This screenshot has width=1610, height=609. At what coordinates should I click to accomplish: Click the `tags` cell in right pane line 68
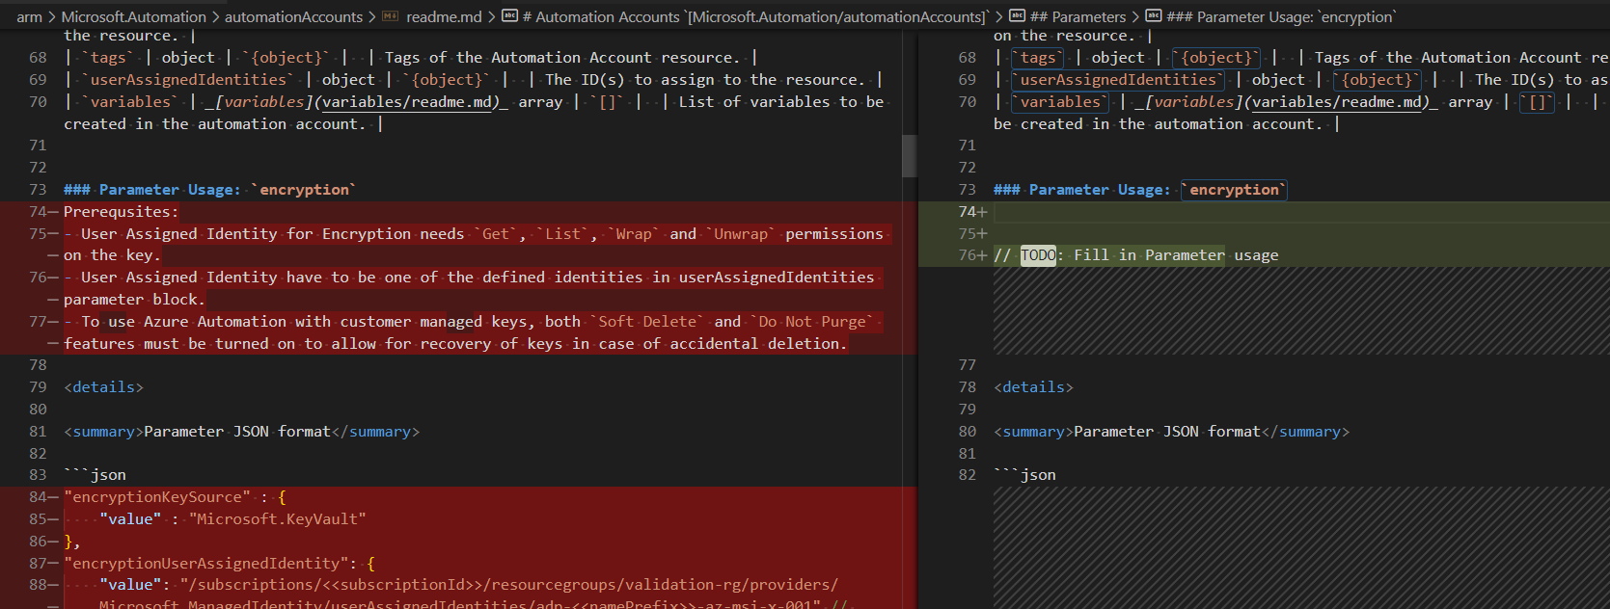coord(1038,58)
